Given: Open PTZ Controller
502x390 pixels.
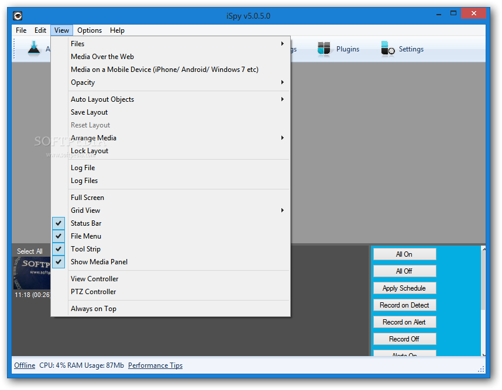Looking at the screenshot, I should [170, 291].
